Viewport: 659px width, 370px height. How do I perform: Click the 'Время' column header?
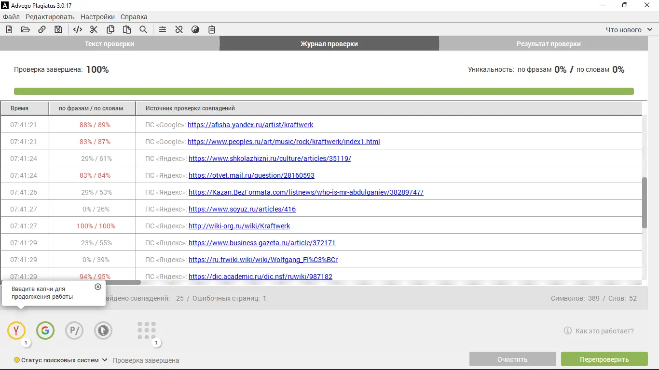point(24,108)
